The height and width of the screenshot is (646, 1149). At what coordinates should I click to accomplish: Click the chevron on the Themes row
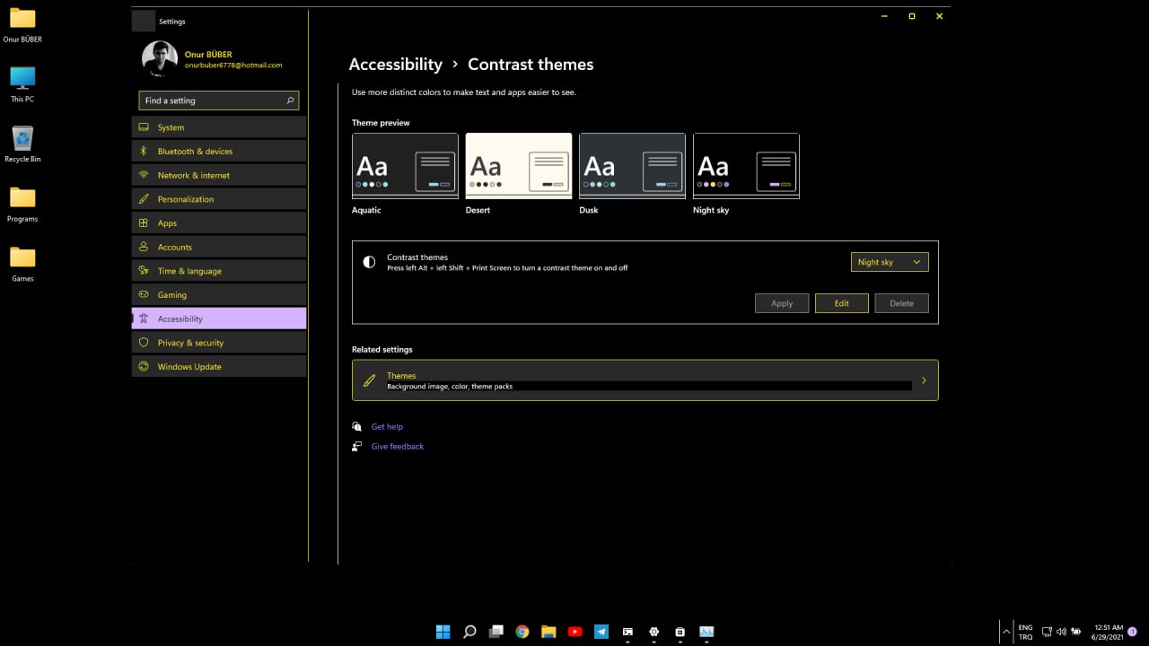(x=924, y=380)
